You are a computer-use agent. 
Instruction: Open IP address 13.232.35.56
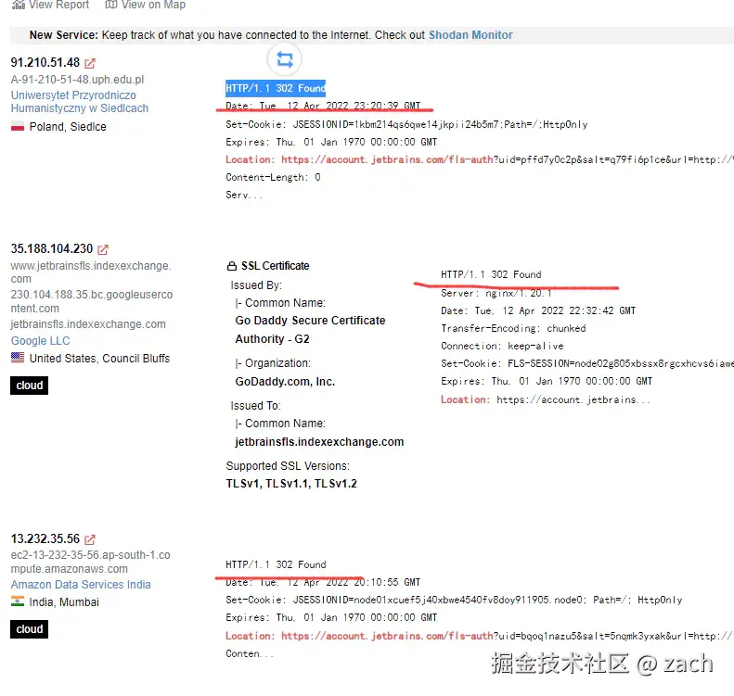[45, 538]
